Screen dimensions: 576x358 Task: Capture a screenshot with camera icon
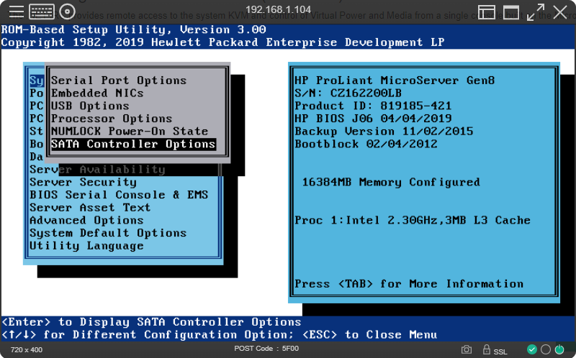(x=467, y=349)
